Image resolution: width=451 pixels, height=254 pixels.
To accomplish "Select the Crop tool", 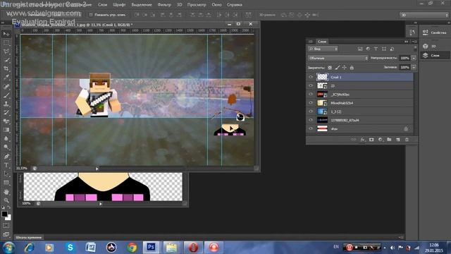I will (6, 68).
